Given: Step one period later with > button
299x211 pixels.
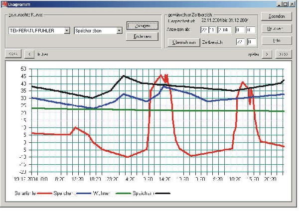Looking at the screenshot, I should [x=268, y=53].
